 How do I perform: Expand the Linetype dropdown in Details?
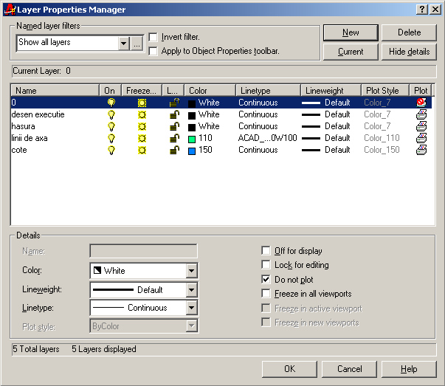pos(192,307)
